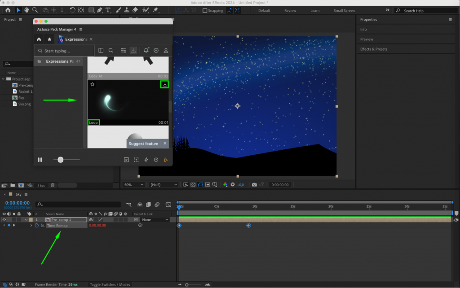
Task: Dismiss the Suggest feature popup
Action: (164, 144)
